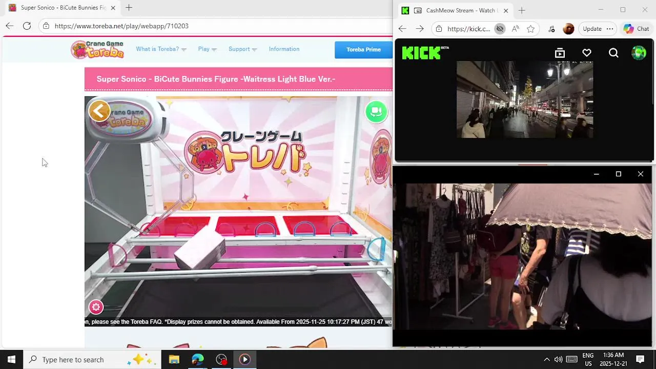This screenshot has width=656, height=369.
Task: Maximize the picture-in-picture video window
Action: [x=618, y=174]
